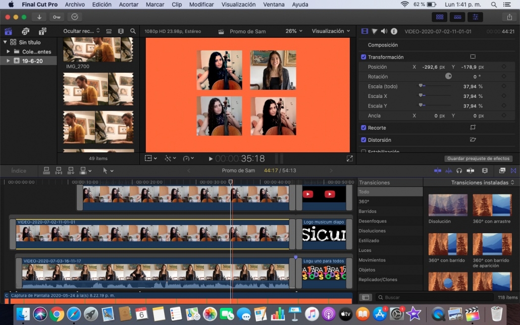This screenshot has height=325, width=520.
Task: Open the transitions browser icon
Action: tap(513, 171)
